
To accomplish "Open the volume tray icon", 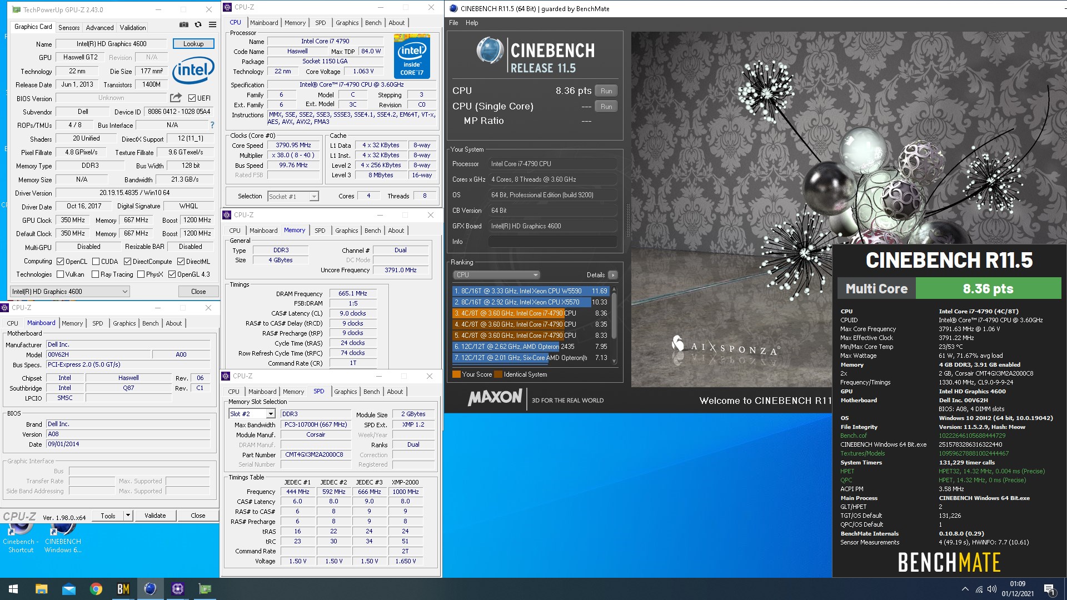I will (992, 589).
